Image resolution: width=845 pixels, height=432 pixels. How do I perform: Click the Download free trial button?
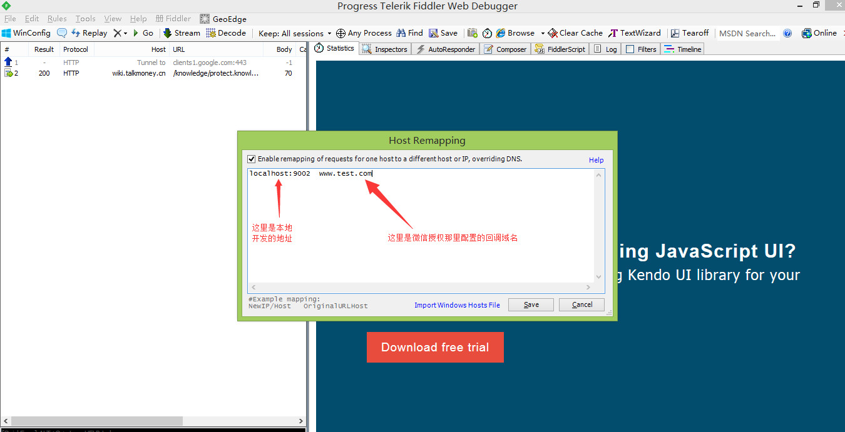pos(435,347)
